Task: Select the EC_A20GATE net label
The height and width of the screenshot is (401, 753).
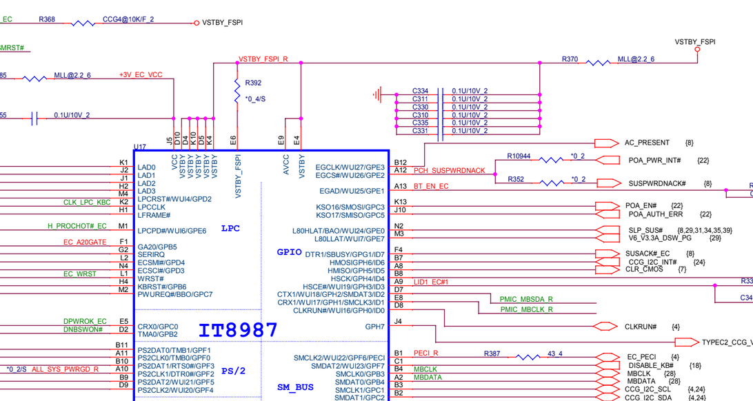Action: click(x=85, y=243)
